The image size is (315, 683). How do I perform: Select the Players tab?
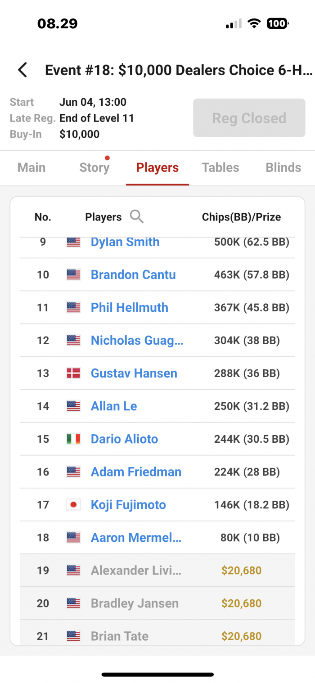coord(157,167)
